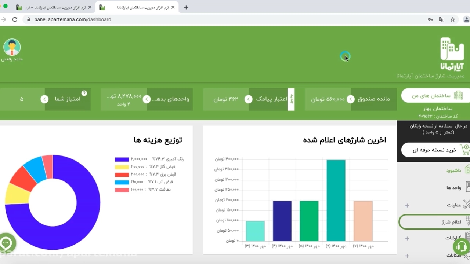The height and width of the screenshot is (264, 470).
Task: Open a new browser tab
Action: pos(186,7)
